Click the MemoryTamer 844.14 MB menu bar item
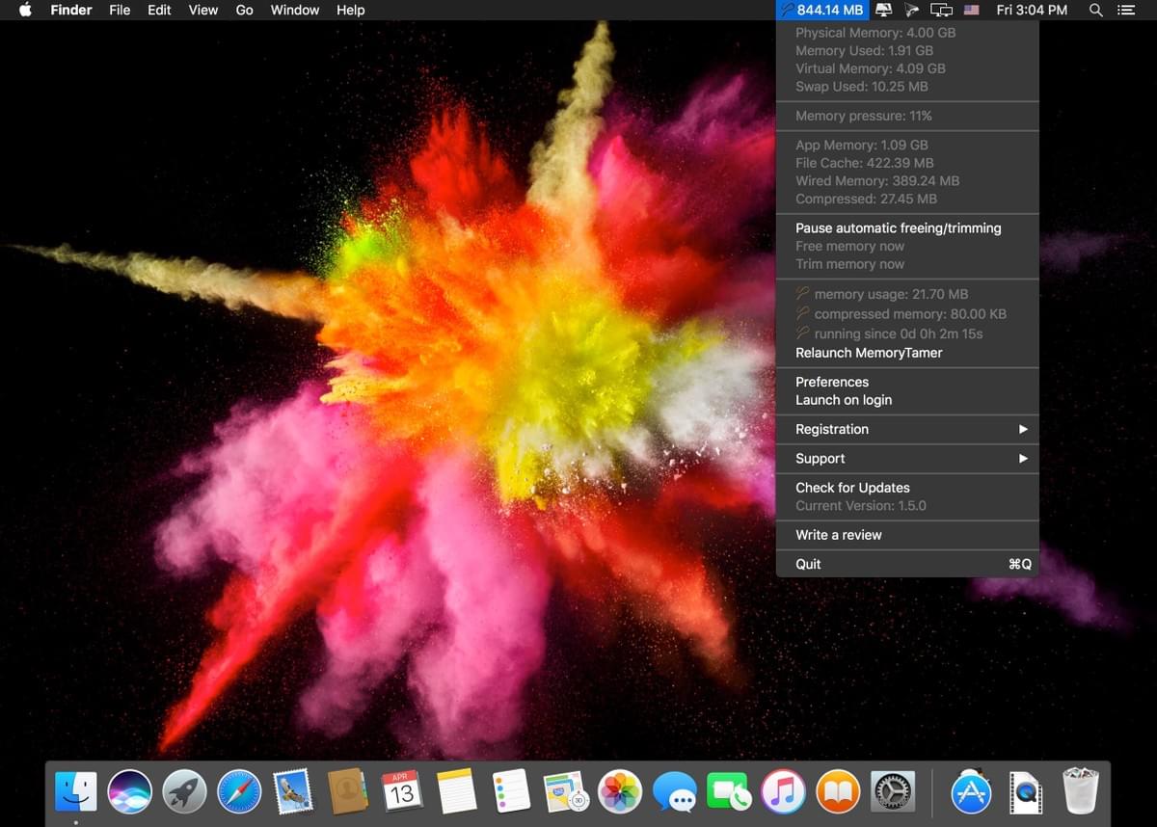 [822, 10]
